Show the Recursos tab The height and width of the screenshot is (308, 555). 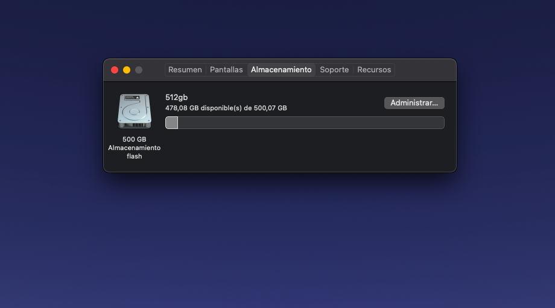(374, 70)
